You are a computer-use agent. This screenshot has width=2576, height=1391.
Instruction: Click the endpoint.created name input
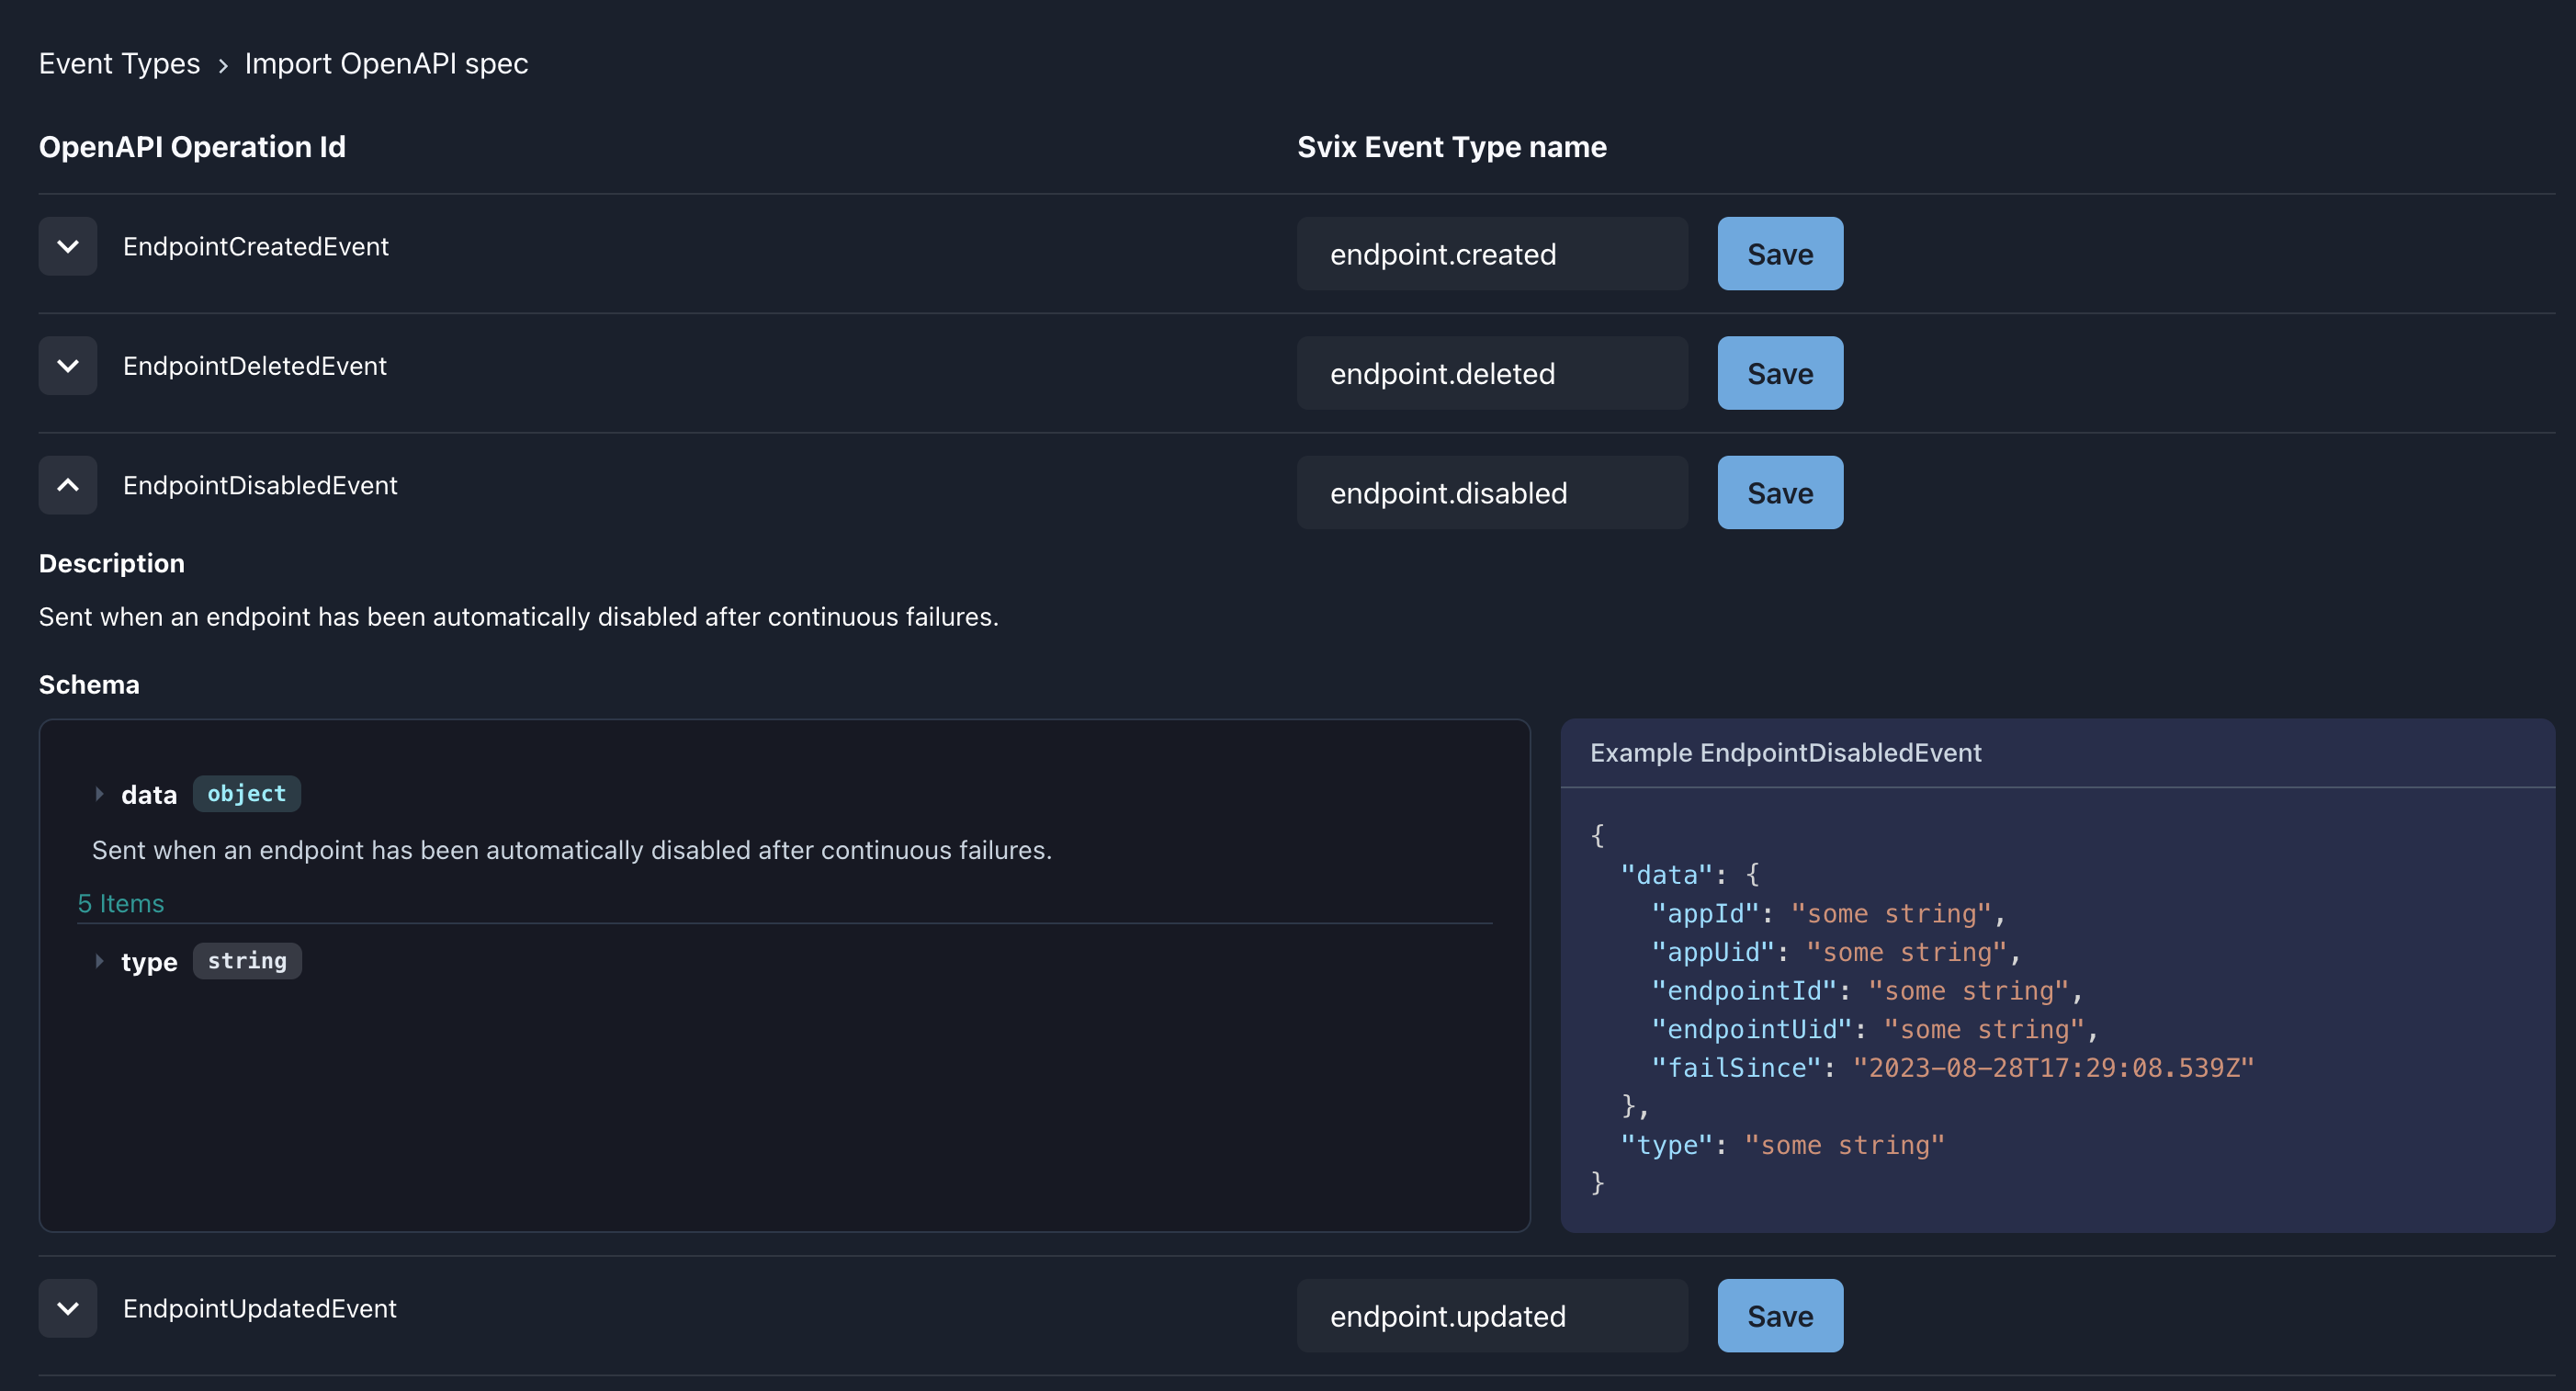click(x=1491, y=253)
